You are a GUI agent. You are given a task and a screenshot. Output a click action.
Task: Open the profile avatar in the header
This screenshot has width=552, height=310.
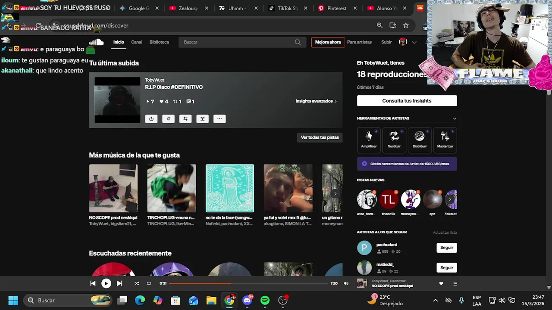tap(403, 42)
